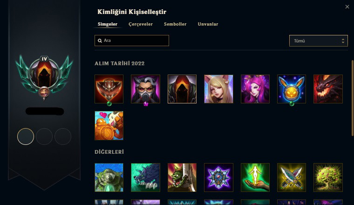Go to the Unvanlar tab
Screen dimensions: 354x205
pyautogui.click(x=208, y=24)
